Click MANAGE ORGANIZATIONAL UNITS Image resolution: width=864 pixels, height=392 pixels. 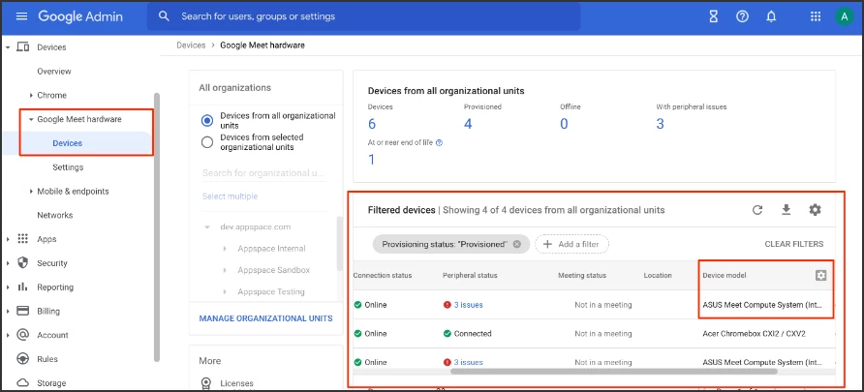(x=265, y=318)
